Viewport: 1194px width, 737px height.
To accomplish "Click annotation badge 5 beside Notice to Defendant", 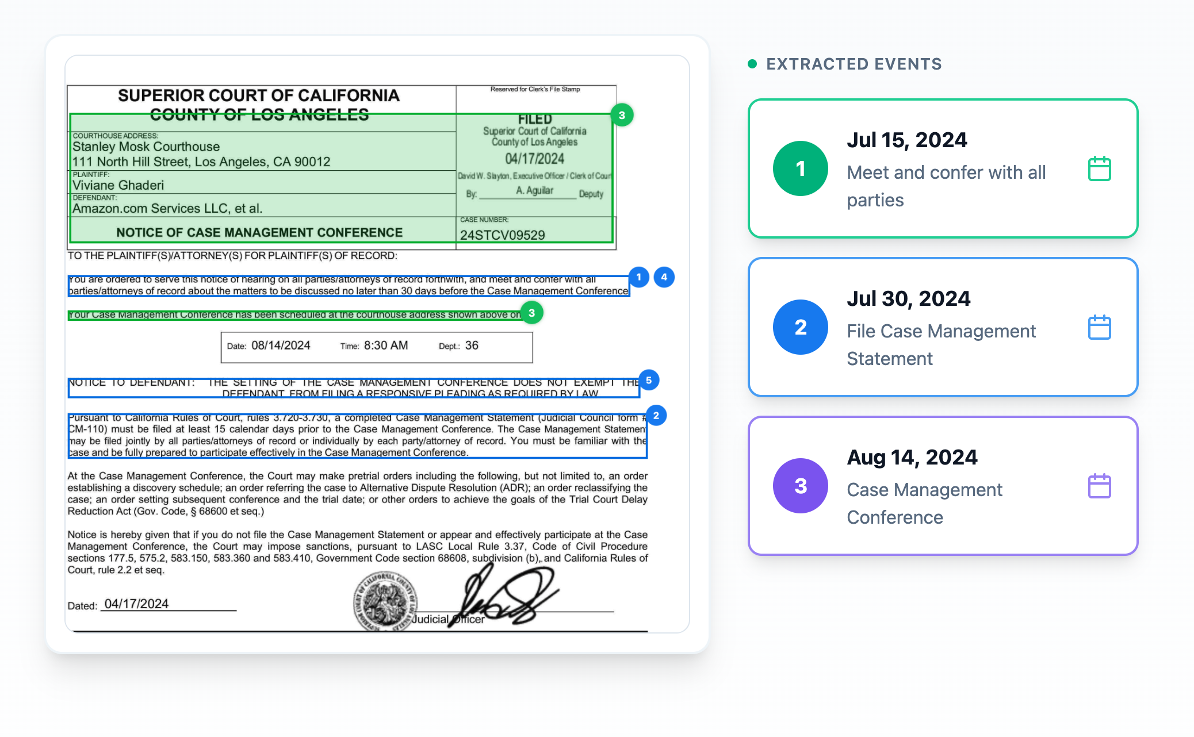I will pyautogui.click(x=649, y=381).
